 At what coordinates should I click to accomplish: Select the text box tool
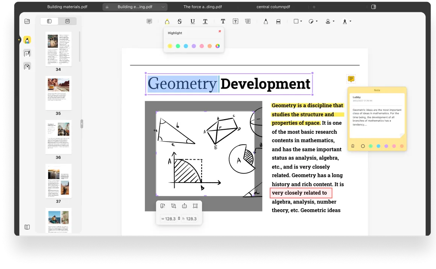[235, 21]
